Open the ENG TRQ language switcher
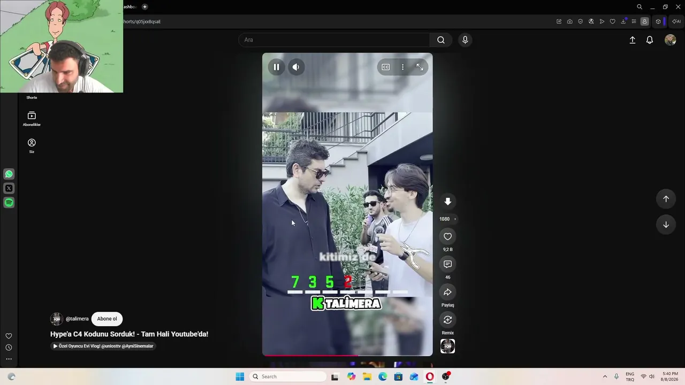Image resolution: width=685 pixels, height=385 pixels. click(630, 376)
